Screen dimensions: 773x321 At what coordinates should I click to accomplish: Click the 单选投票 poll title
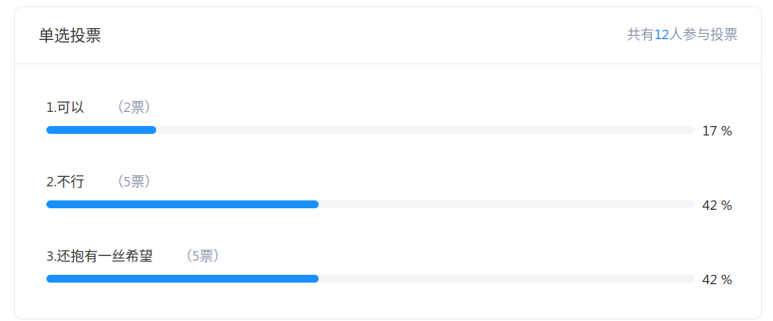coord(70,35)
